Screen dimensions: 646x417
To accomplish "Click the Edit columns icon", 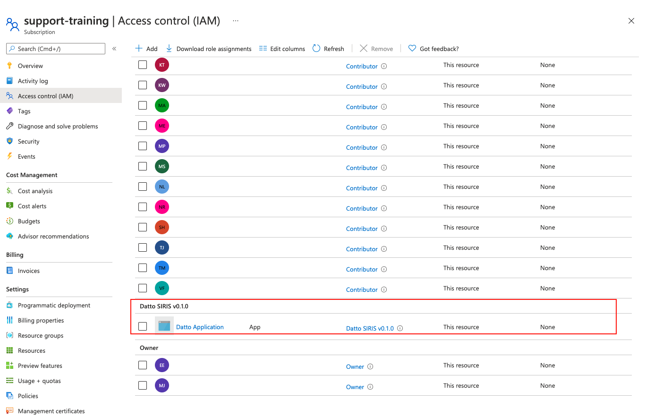I will (x=263, y=49).
